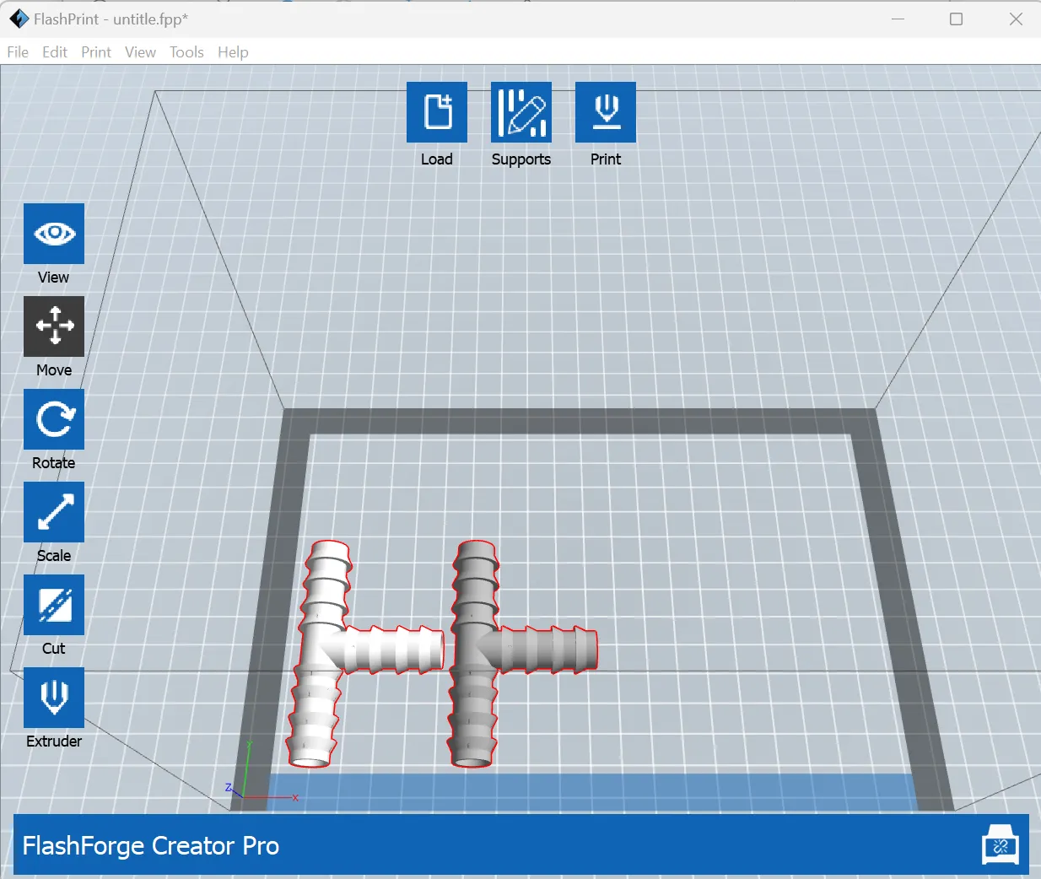The image size is (1041, 879).
Task: Minimize the FlashPrint window
Action: pyautogui.click(x=898, y=19)
